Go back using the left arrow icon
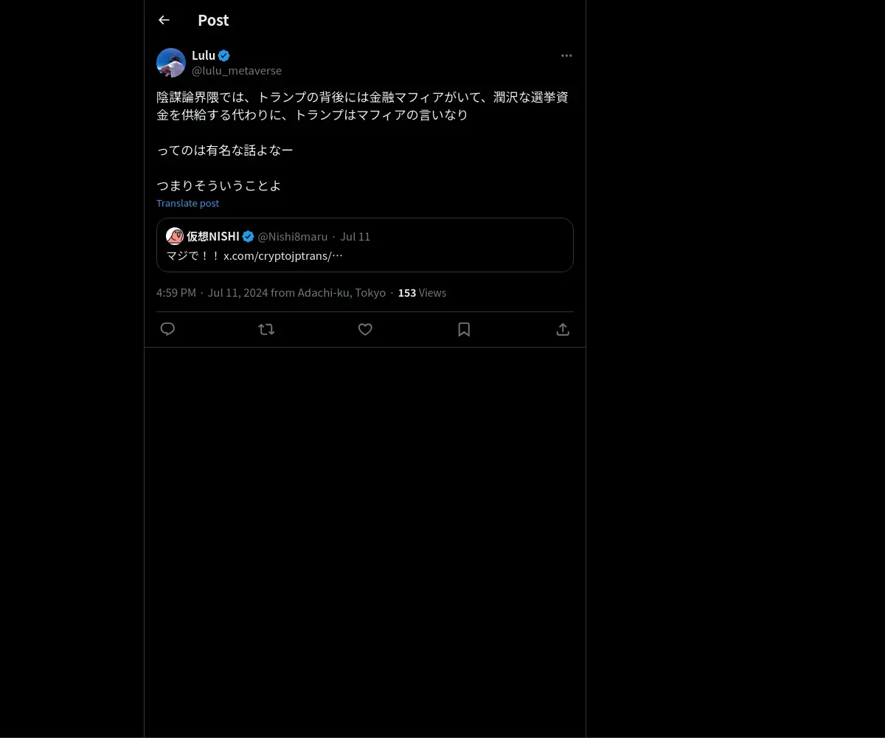This screenshot has height=738, width=885. pos(164,20)
